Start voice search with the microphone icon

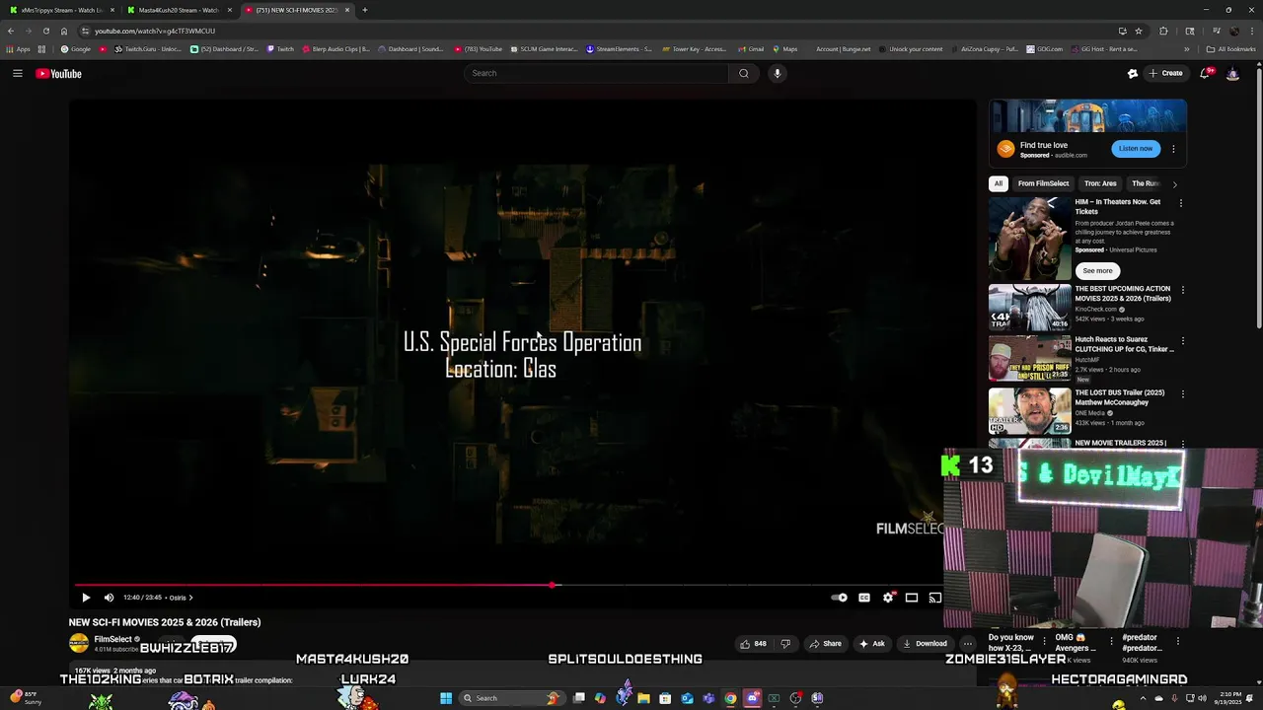(778, 73)
